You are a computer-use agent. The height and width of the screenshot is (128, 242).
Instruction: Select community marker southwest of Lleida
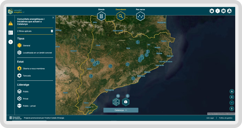click(x=91, y=76)
